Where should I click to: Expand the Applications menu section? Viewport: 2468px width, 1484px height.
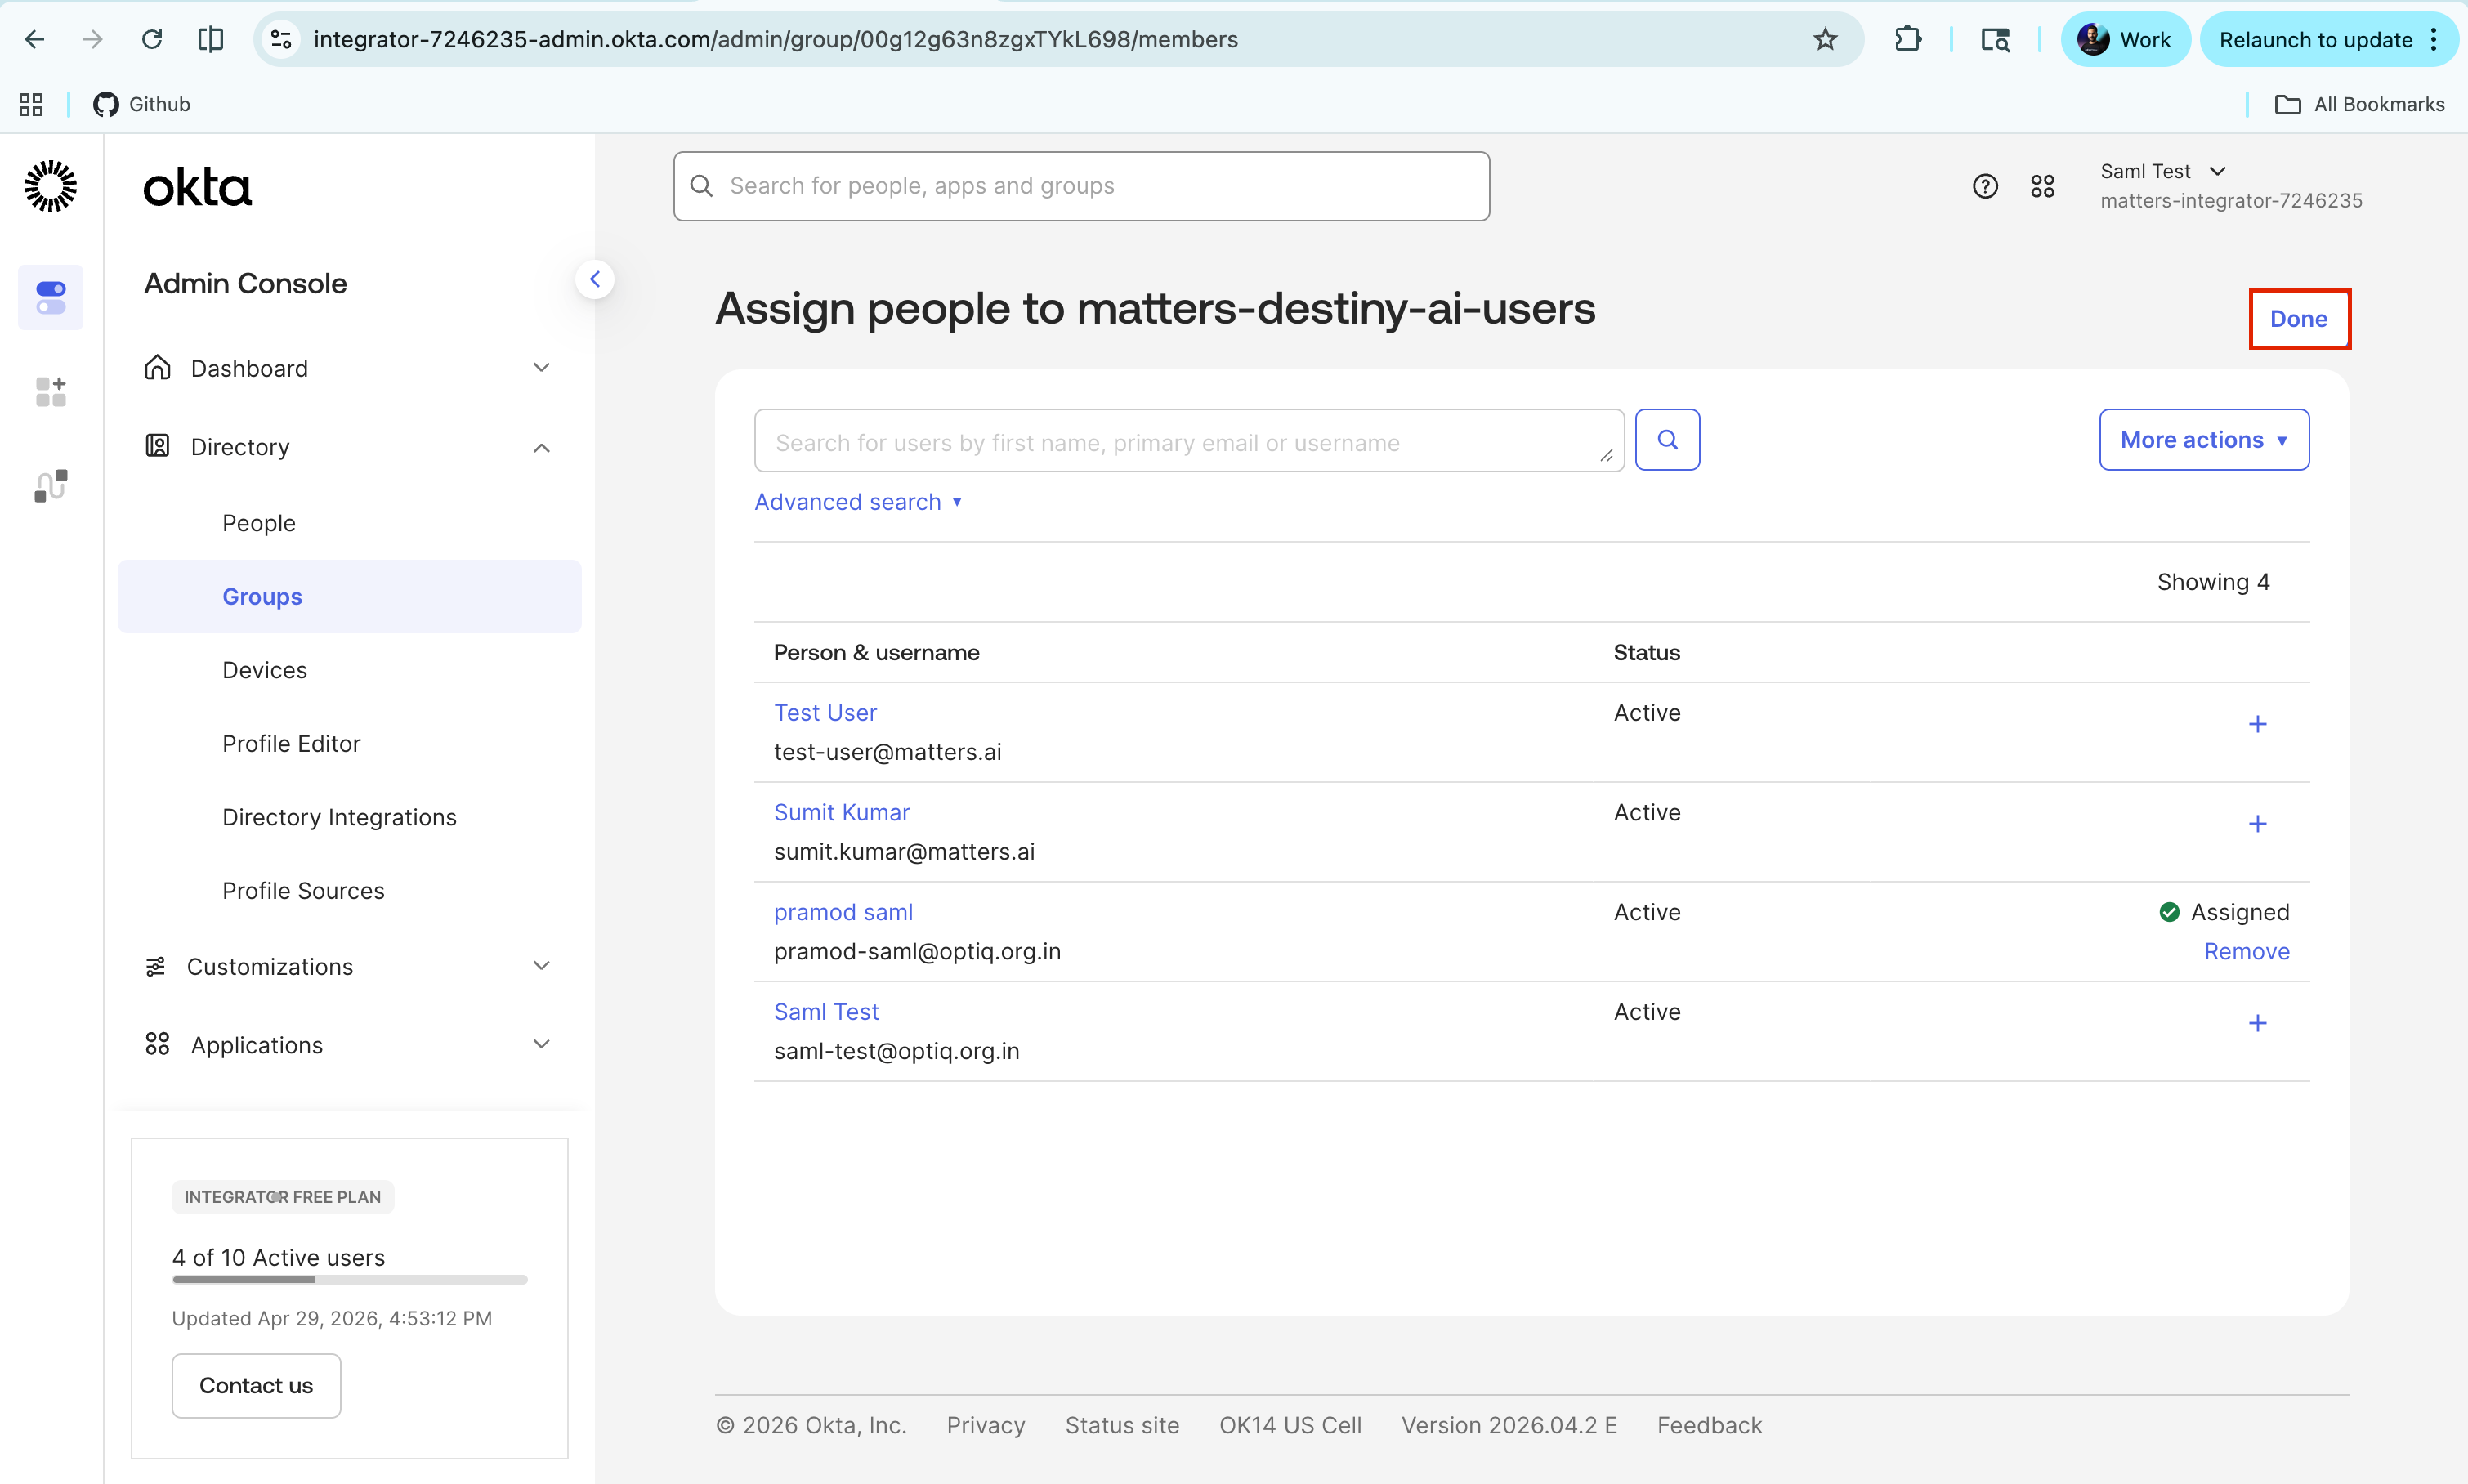349,1045
